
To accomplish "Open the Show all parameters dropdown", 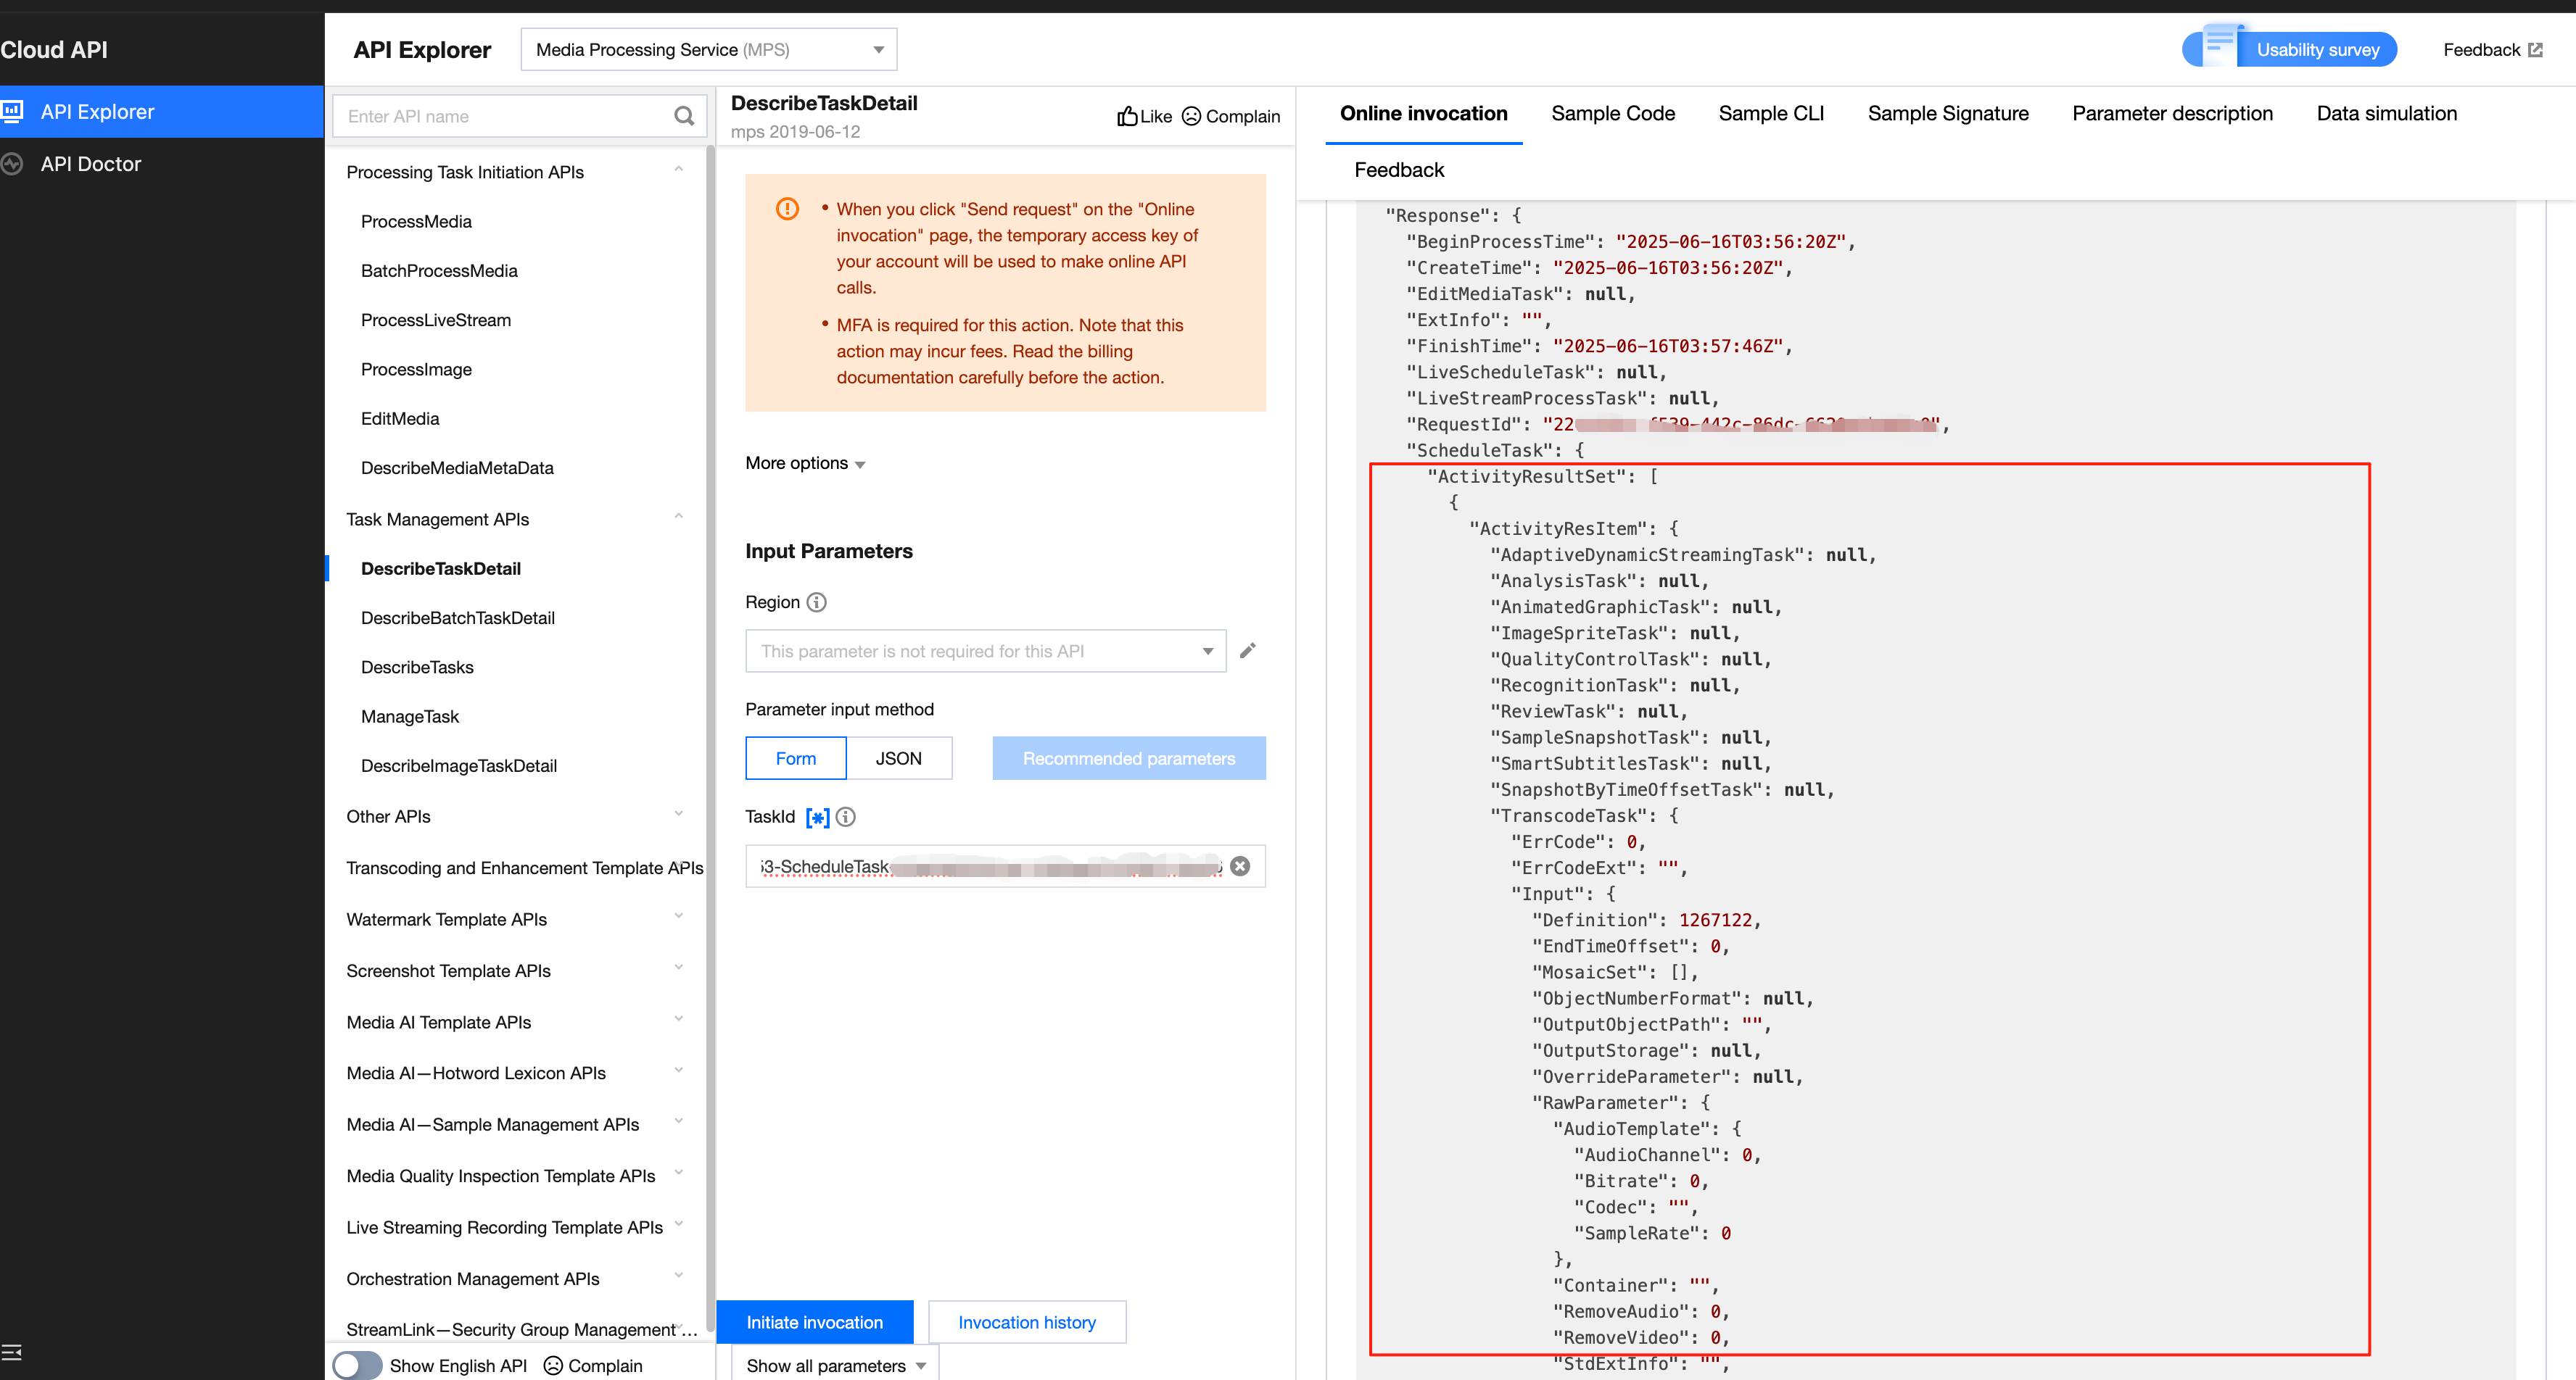I will coord(836,1365).
